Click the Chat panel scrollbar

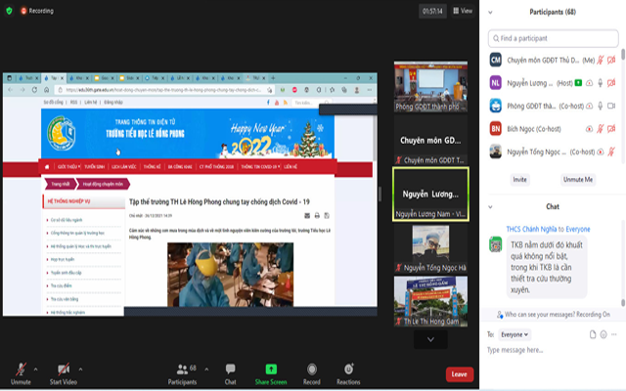[x=623, y=303]
